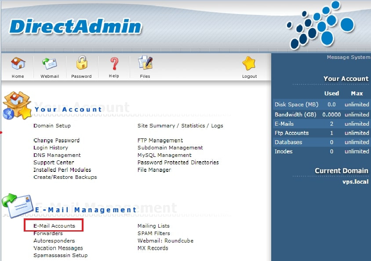This screenshot has width=371, height=261.
Task: Select the E-Mails usage row label
Action: click(x=284, y=123)
